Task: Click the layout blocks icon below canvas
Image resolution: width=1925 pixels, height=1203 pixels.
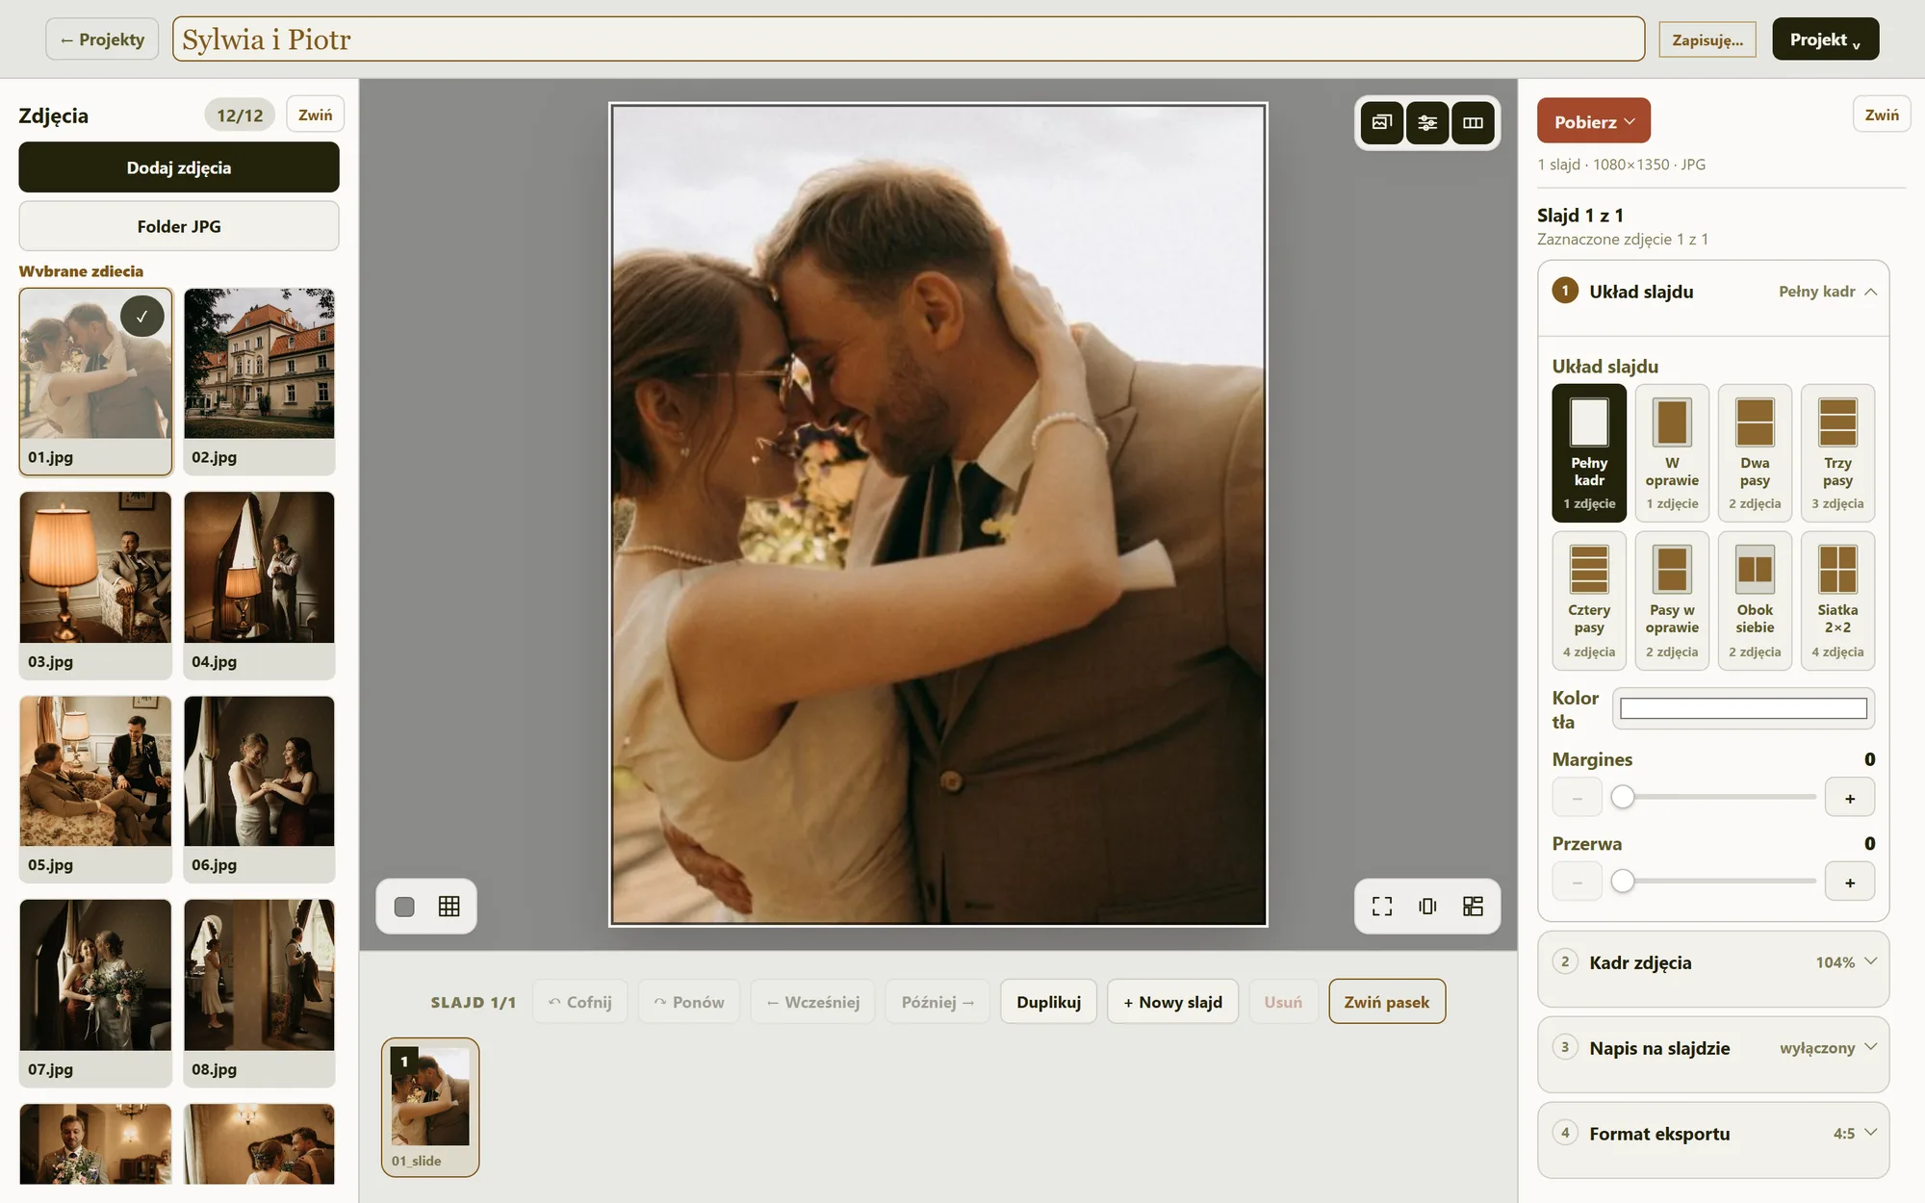Action: point(1473,907)
